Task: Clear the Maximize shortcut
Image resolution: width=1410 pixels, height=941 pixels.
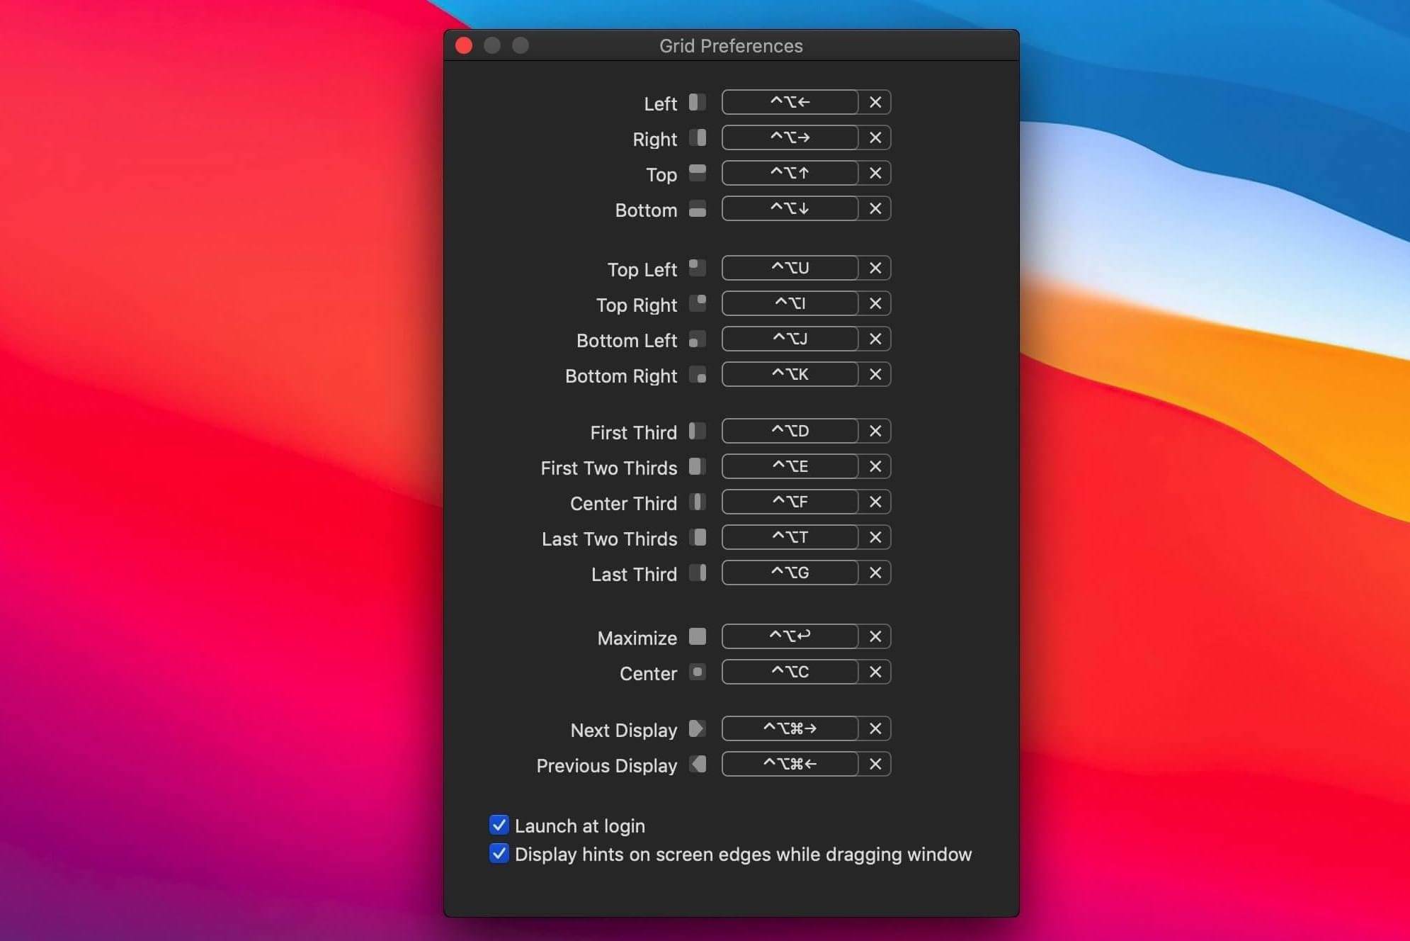Action: (875, 637)
